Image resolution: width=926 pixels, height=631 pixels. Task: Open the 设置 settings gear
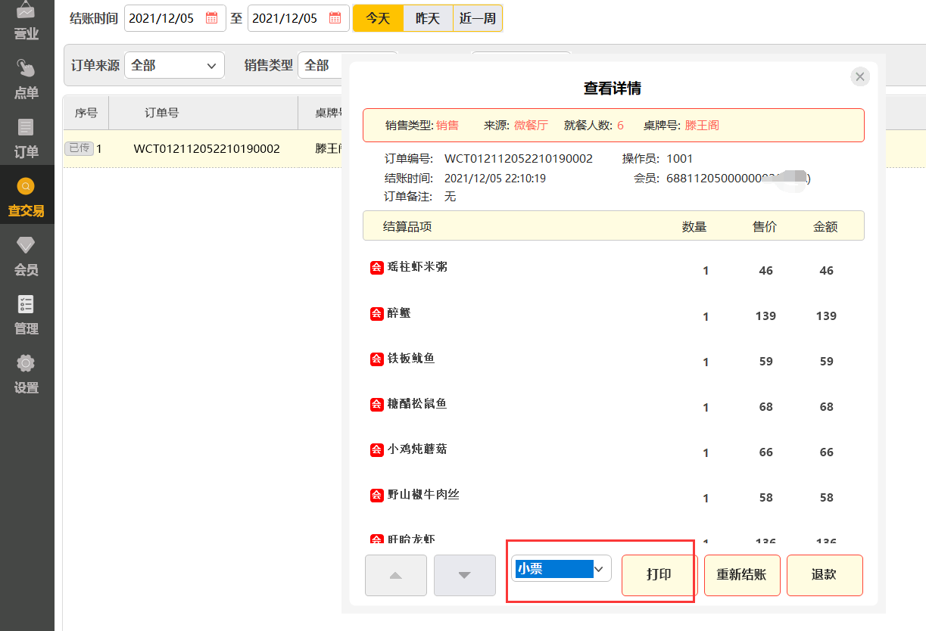(27, 374)
